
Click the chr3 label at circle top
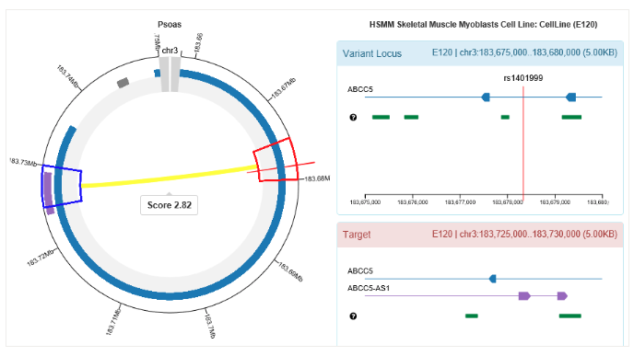(170, 51)
